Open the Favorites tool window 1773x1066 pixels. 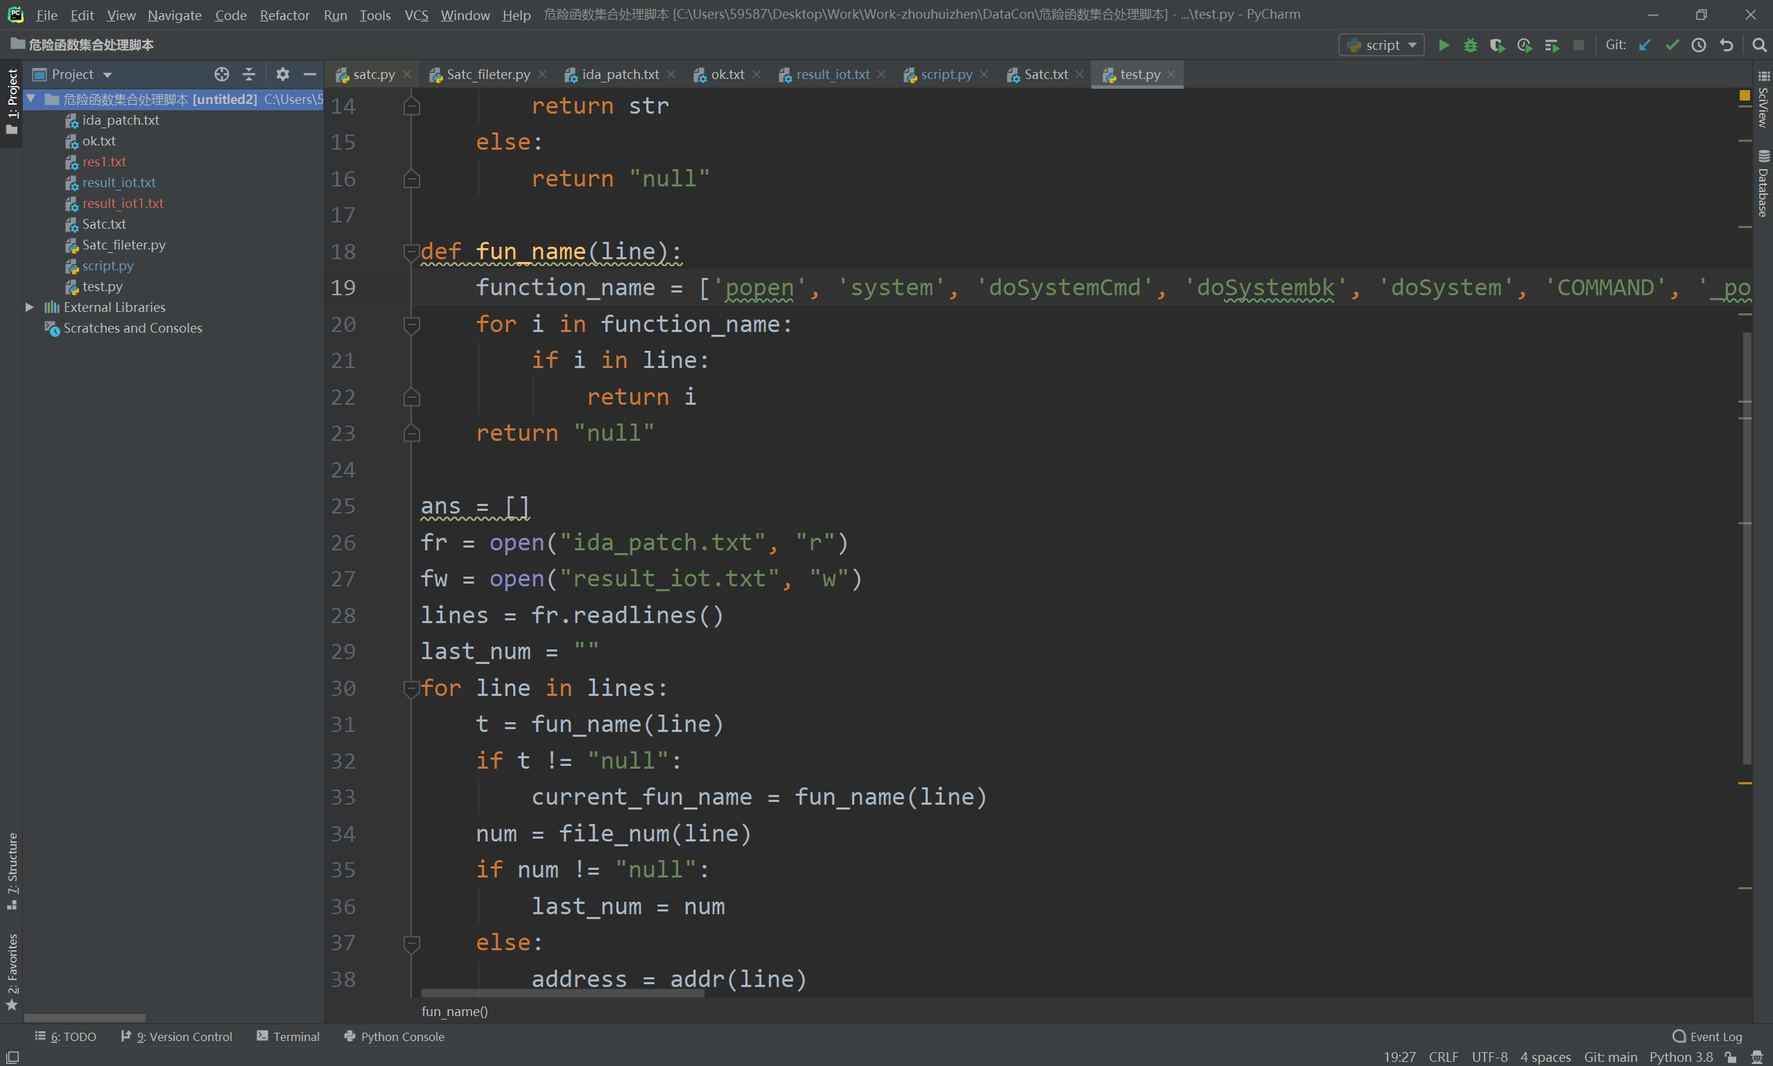(x=12, y=971)
